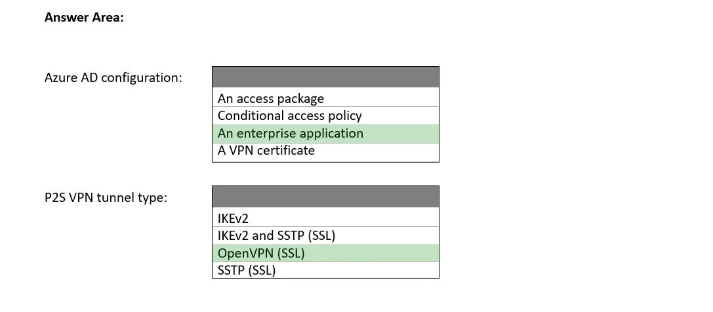Open the Azure AD configuration dropdown header

pyautogui.click(x=325, y=77)
